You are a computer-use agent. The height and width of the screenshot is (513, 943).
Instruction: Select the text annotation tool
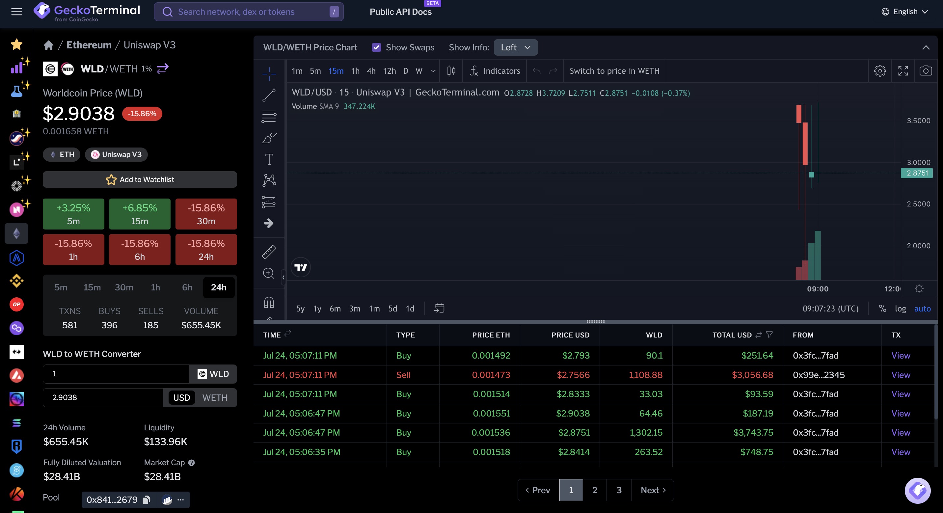click(x=269, y=159)
